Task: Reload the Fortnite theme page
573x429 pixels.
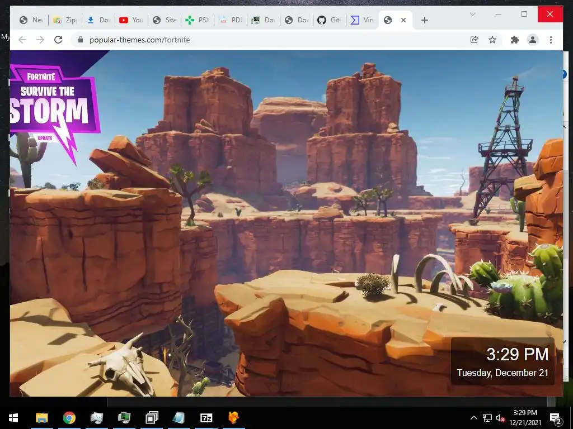Action: pyautogui.click(x=58, y=40)
